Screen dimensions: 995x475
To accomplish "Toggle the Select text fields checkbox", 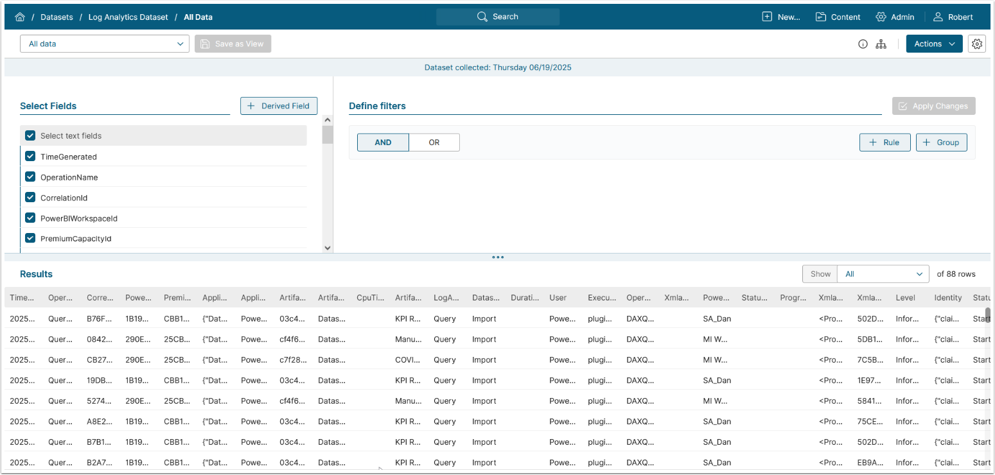I will 30,135.
